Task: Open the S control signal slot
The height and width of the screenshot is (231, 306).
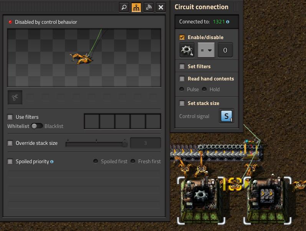Action: (227, 116)
